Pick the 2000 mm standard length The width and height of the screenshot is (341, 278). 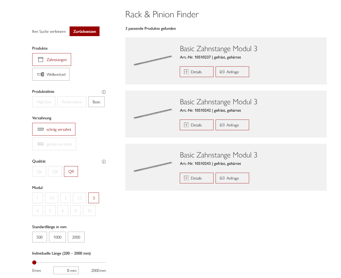point(76,237)
